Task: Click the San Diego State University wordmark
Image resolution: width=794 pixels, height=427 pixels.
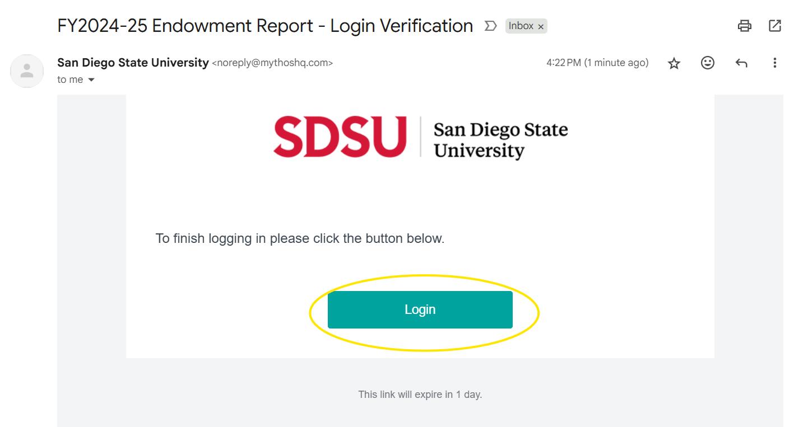Action: (x=500, y=139)
